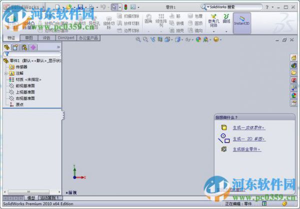Image resolution: width=300 pixels, height=209 pixels.
Task: Open the Options icon in the top toolbar
Action: click(133, 7)
